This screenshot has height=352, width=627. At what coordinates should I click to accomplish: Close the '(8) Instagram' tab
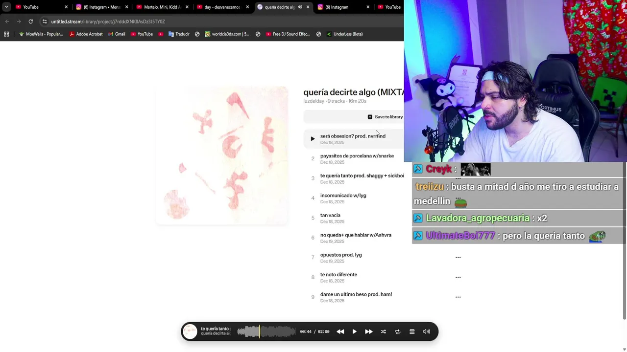click(x=126, y=7)
